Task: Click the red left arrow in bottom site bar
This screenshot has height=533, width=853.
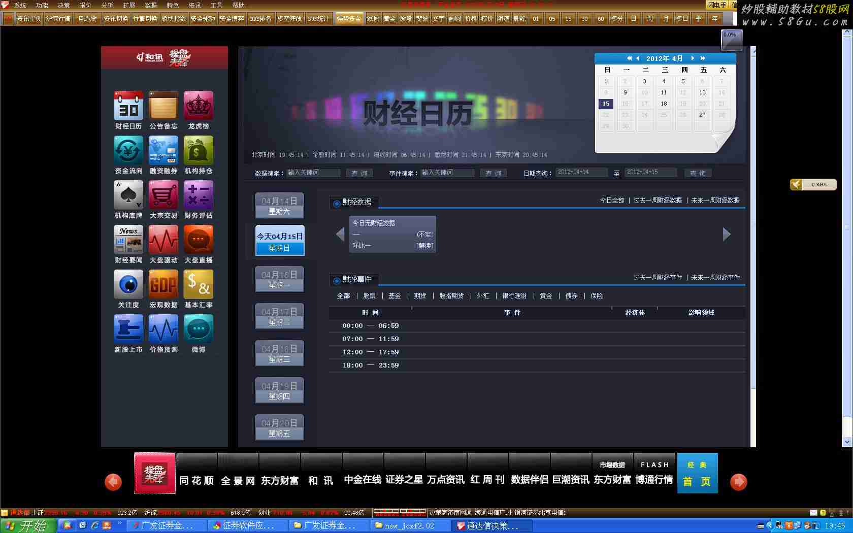Action: (113, 482)
